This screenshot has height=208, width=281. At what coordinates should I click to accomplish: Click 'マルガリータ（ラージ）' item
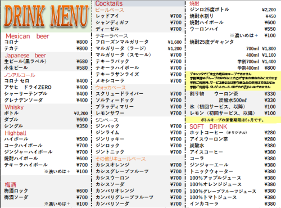[x=121, y=48]
